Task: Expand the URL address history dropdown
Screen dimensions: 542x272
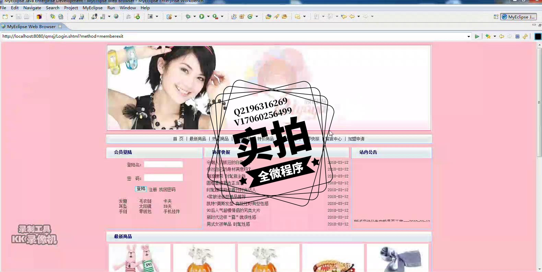Action: coord(469,36)
